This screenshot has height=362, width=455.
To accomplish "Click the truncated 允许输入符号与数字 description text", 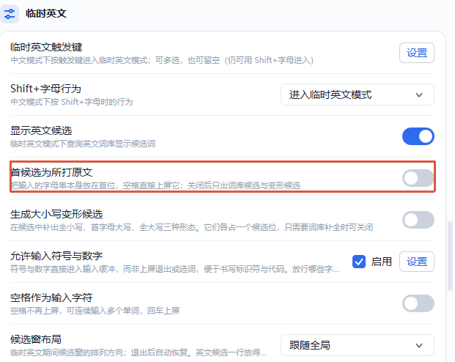I will point(174,269).
